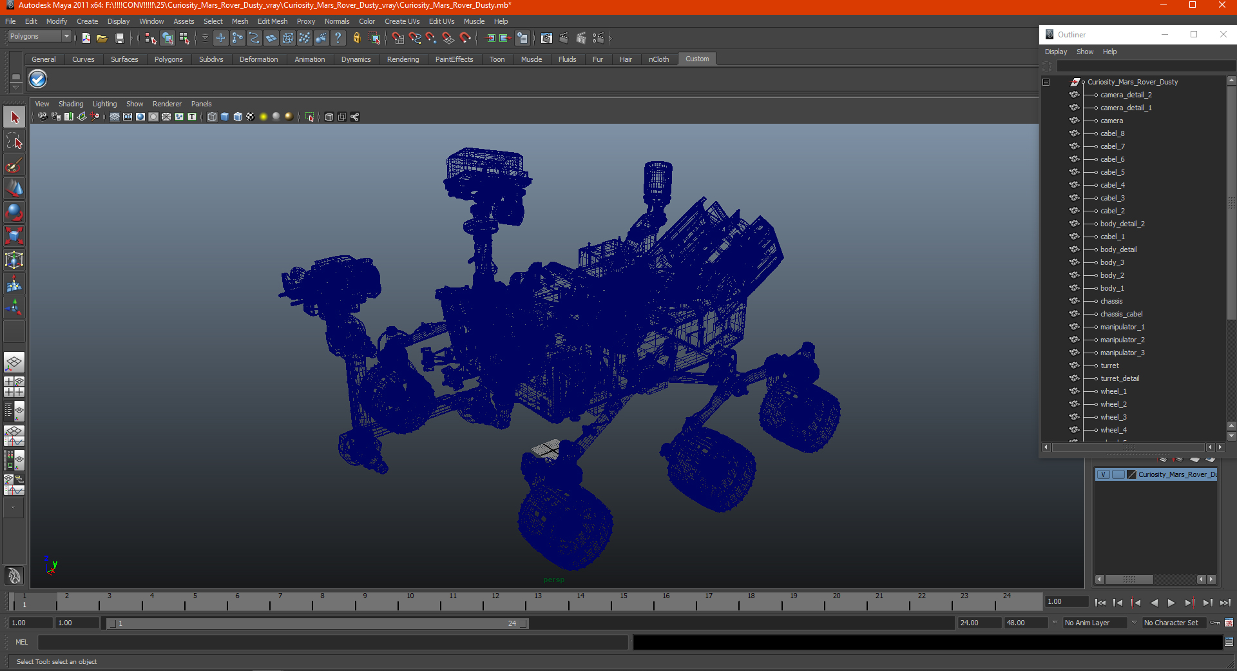This screenshot has width=1237, height=671.
Task: Toggle V visibility of Curiosity_Mars_Rover layer
Action: click(1103, 474)
